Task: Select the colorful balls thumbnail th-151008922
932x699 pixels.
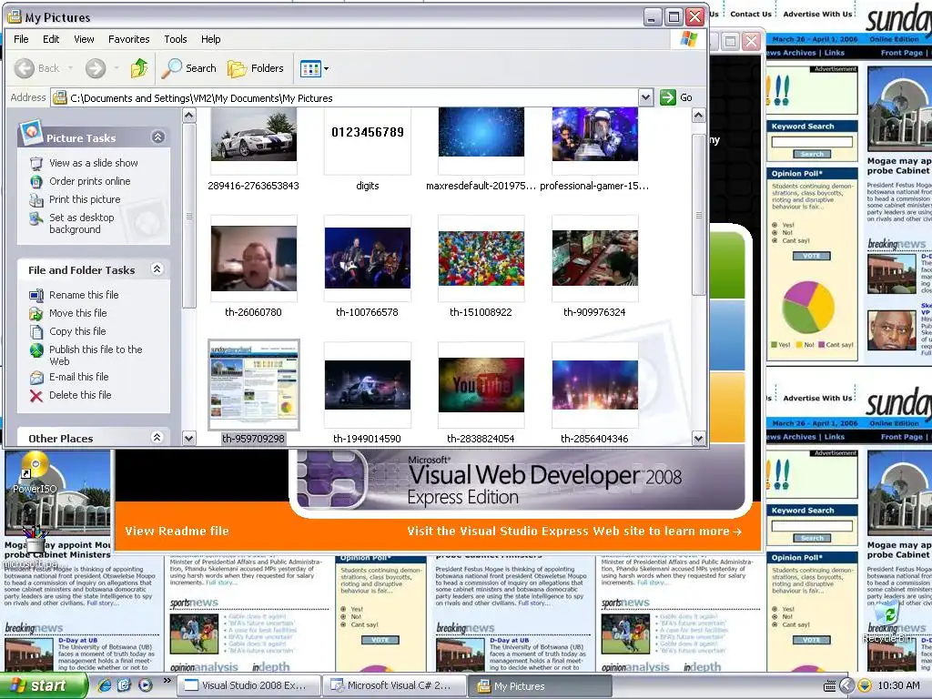Action: click(481, 258)
